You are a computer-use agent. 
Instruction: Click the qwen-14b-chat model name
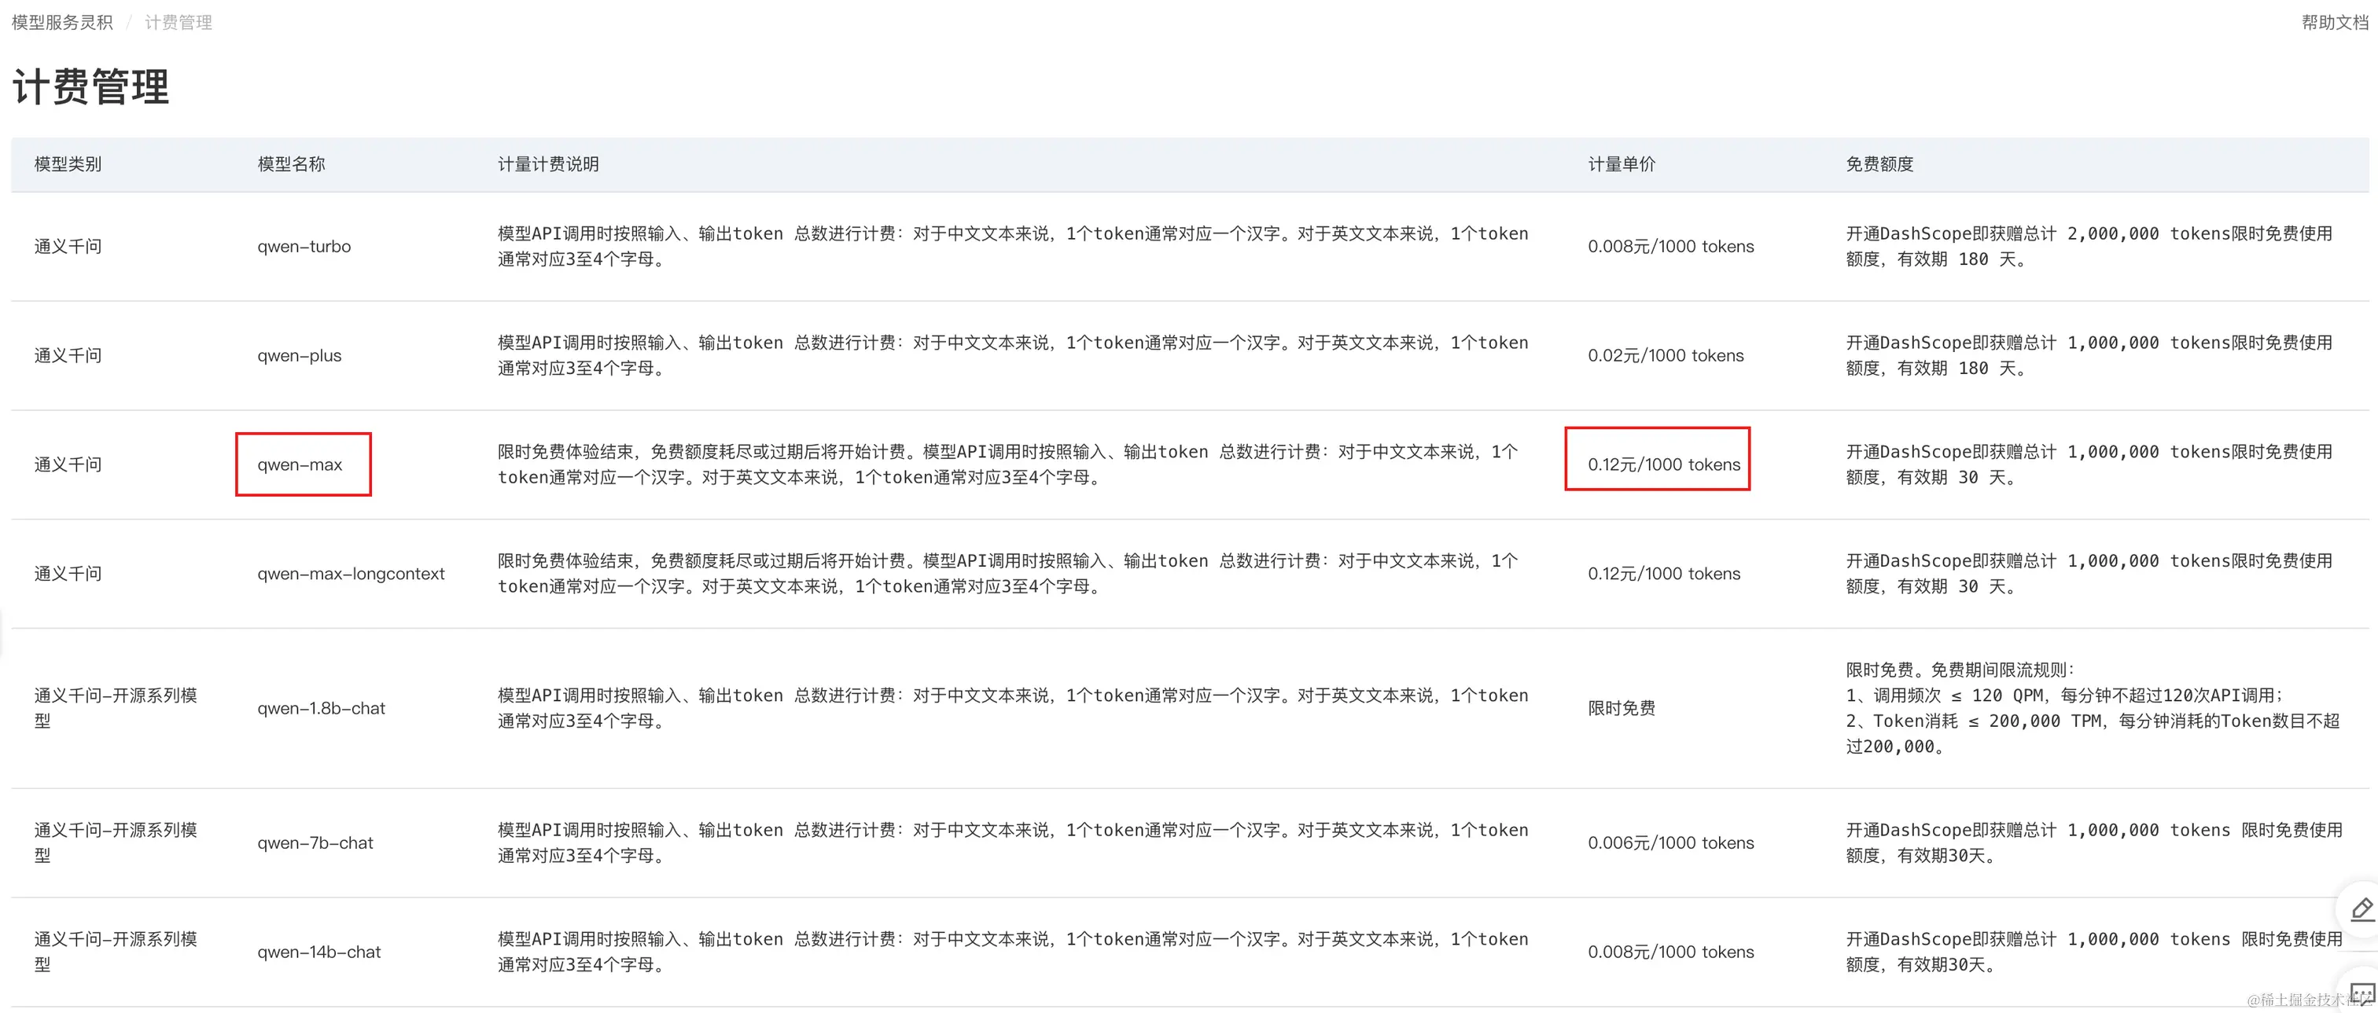[318, 951]
